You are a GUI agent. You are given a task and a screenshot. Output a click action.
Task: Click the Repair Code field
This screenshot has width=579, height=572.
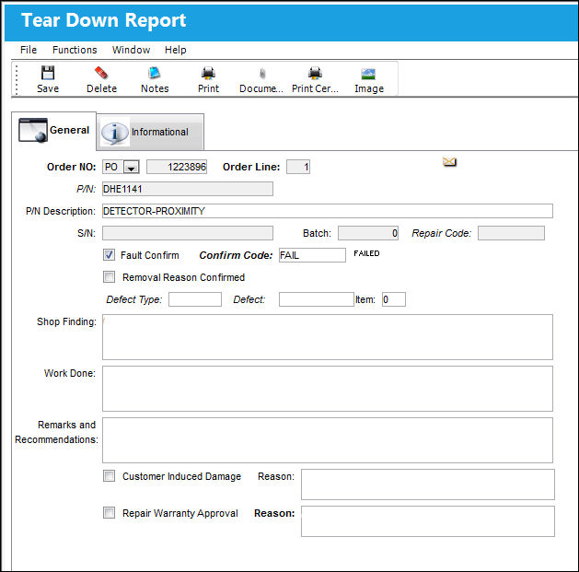(511, 233)
